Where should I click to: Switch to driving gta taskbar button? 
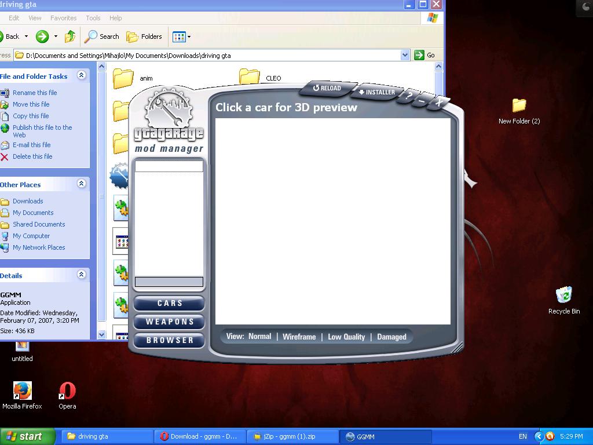click(107, 436)
